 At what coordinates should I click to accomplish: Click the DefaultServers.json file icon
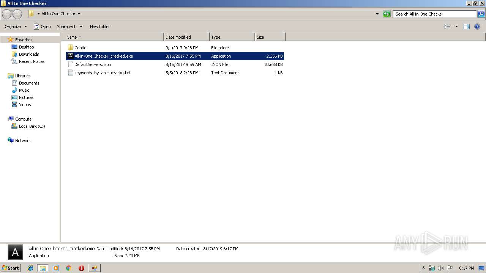[x=70, y=64]
